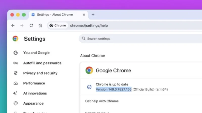Click the speedometer Performance icon
Screen dimensions: 202x113
(x=16, y=83)
